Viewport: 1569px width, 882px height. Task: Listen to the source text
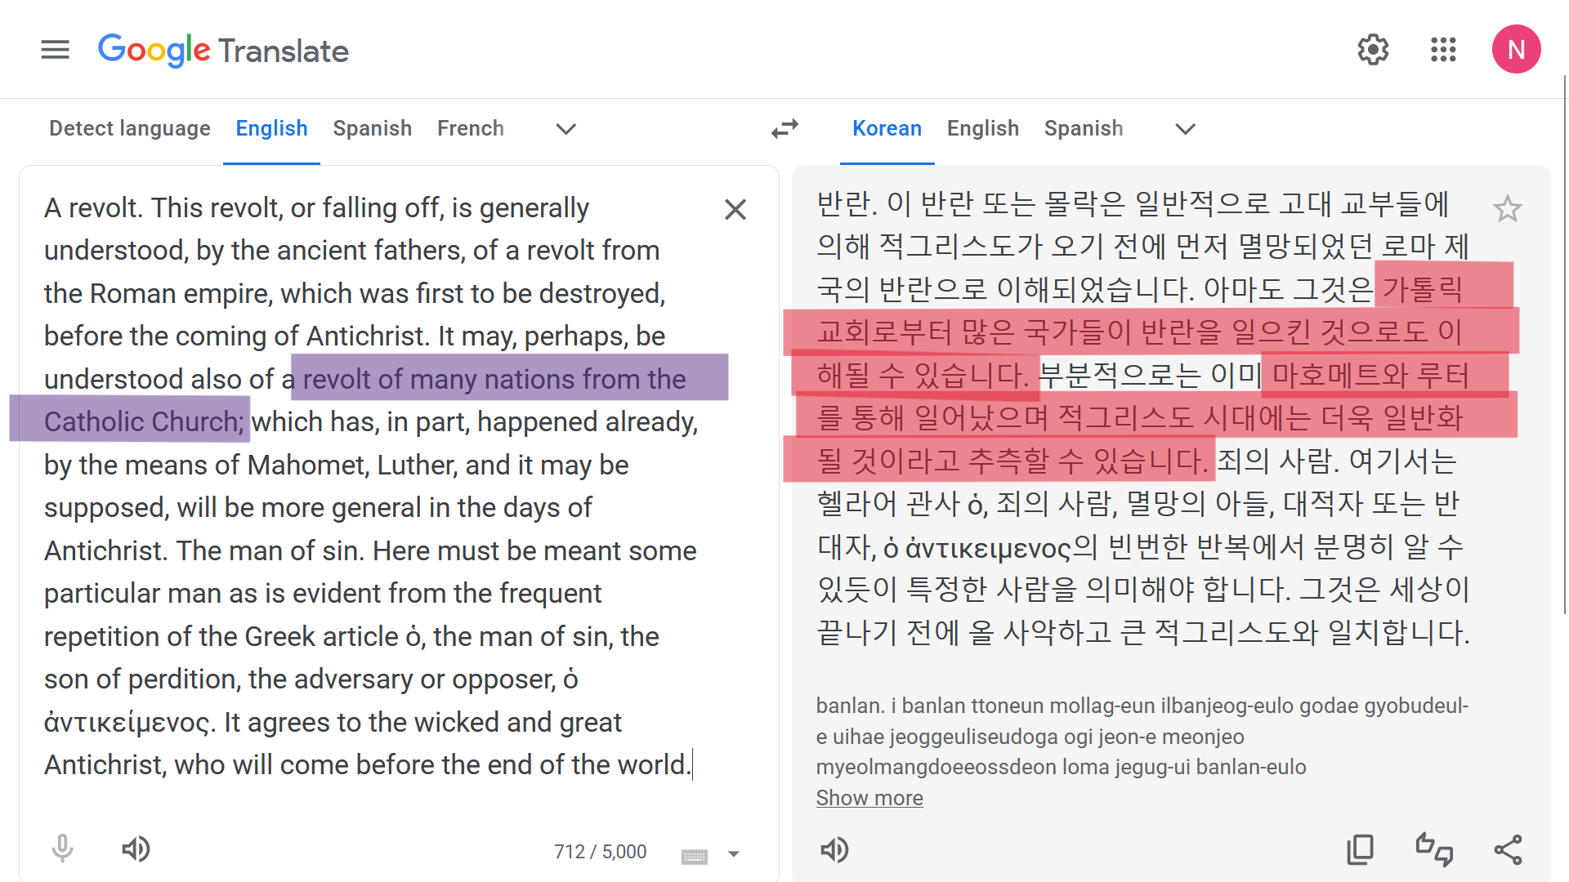[x=136, y=849]
